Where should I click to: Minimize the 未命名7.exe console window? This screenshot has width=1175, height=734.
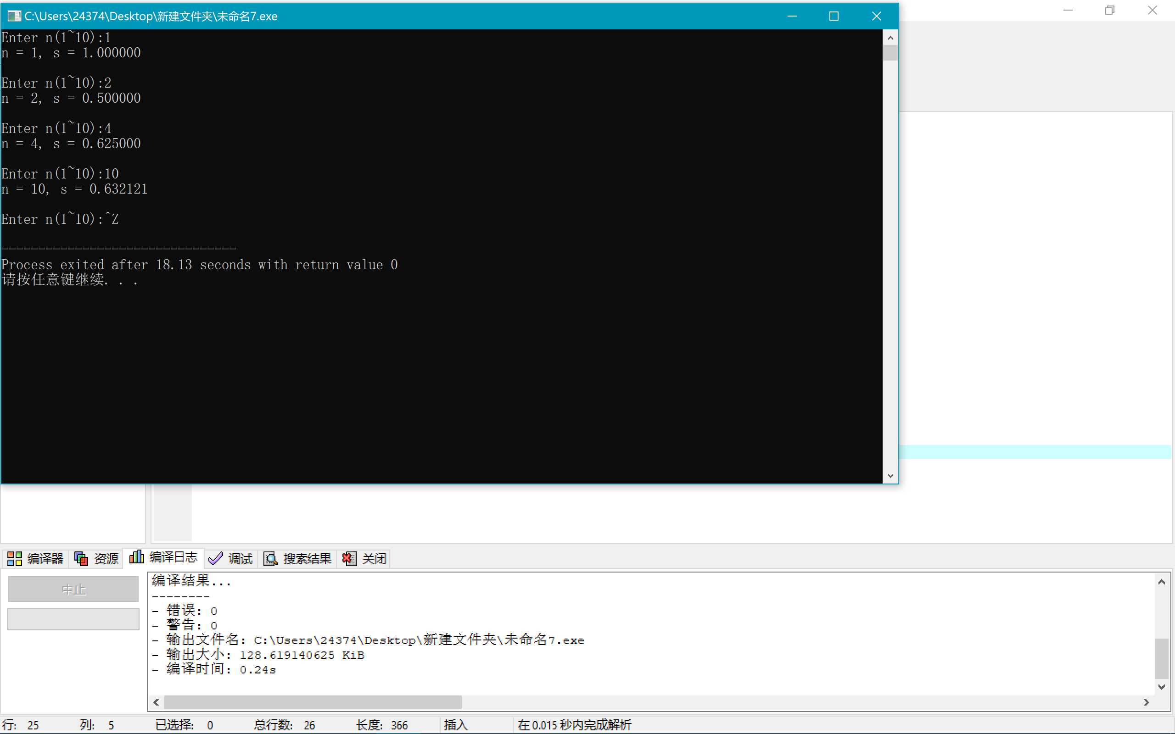point(792,16)
